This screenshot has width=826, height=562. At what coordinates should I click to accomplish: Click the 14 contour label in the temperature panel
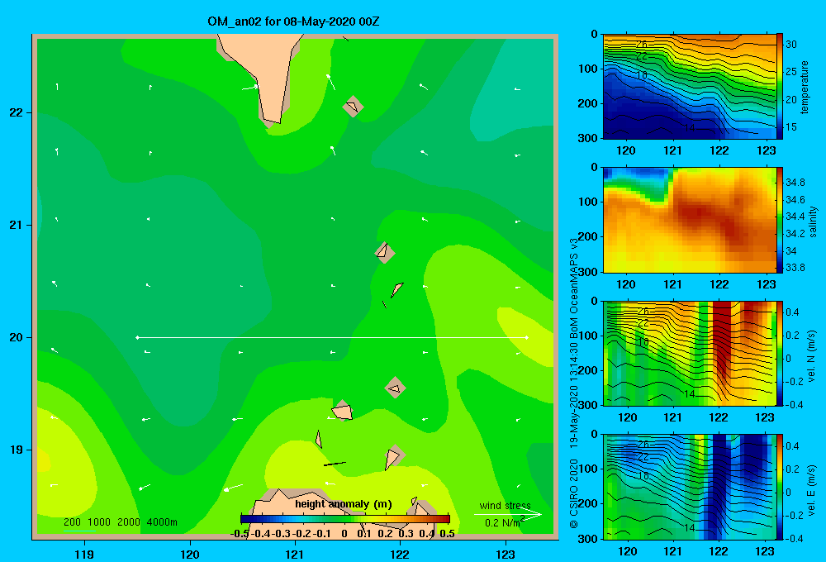pos(689,127)
